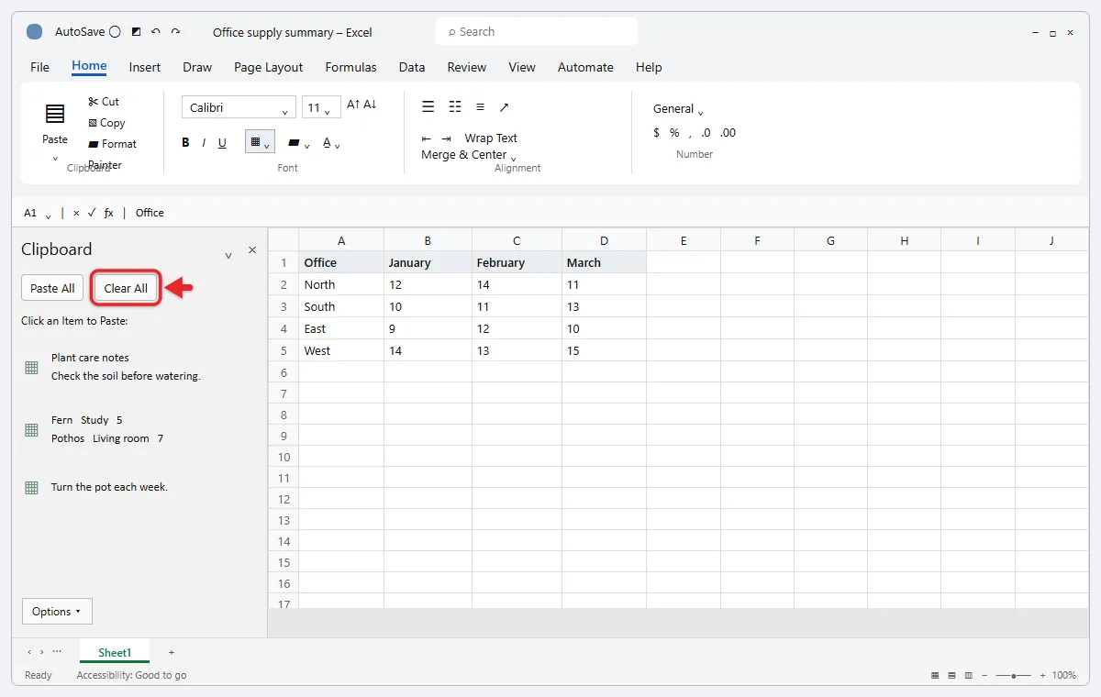Open the Paste options dropdown arrow
Screen dimensions: 1101x697
click(x=55, y=158)
